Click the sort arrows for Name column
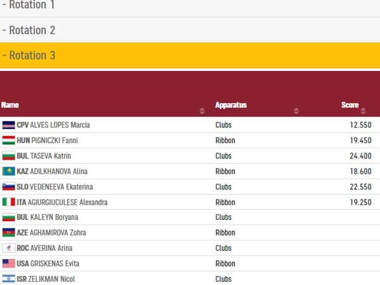The image size is (380, 285). 202,111
